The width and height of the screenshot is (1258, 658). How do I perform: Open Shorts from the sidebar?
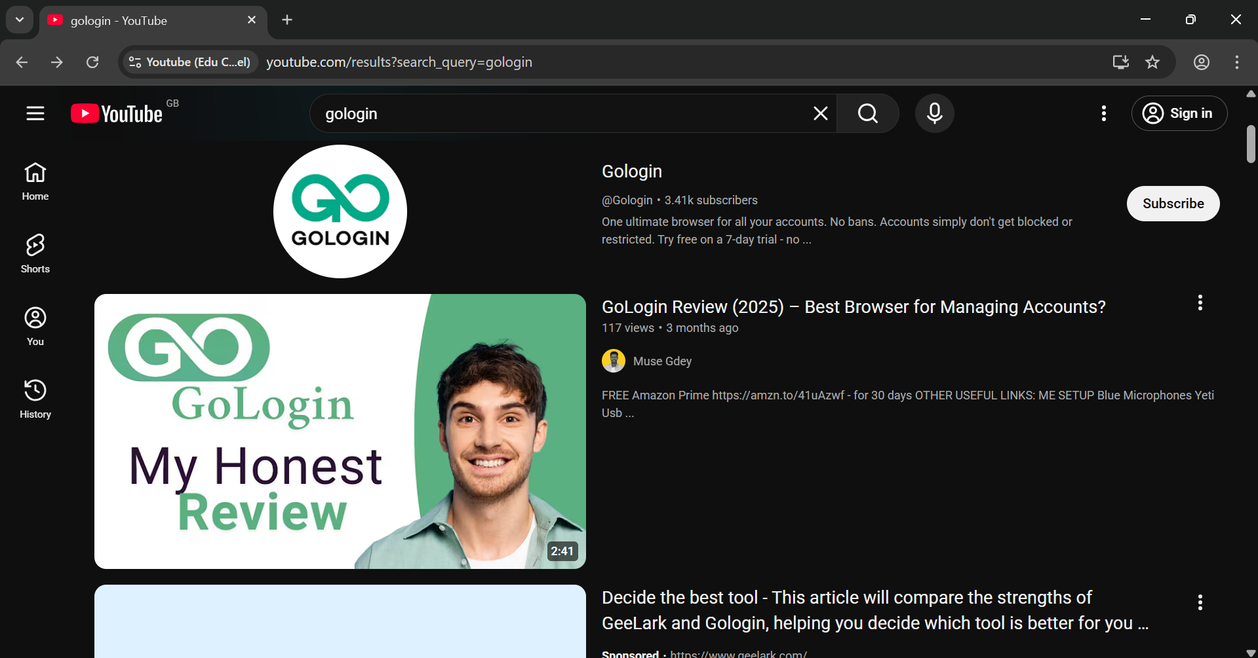[x=35, y=253]
